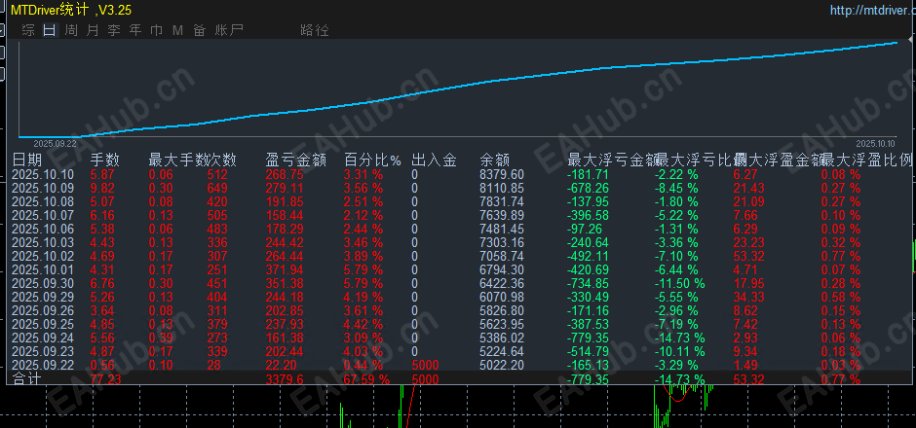The image size is (916, 428).
Task: Click the 盈亏金额 column header
Action: (x=295, y=160)
